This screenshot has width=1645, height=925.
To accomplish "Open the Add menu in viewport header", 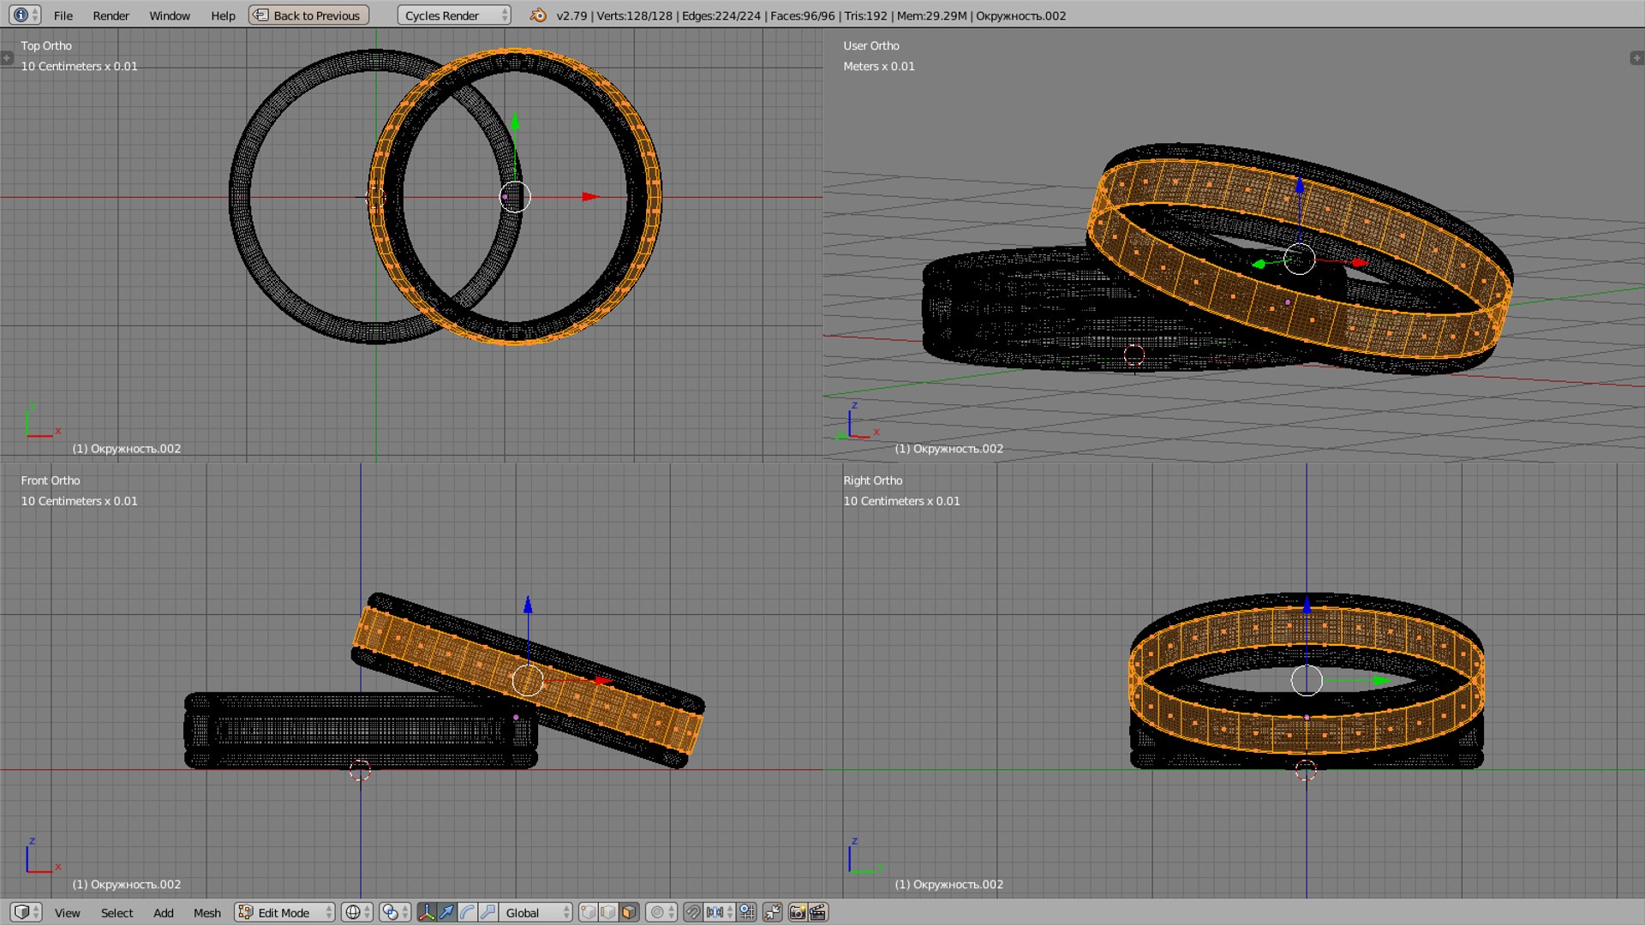I will 163,913.
